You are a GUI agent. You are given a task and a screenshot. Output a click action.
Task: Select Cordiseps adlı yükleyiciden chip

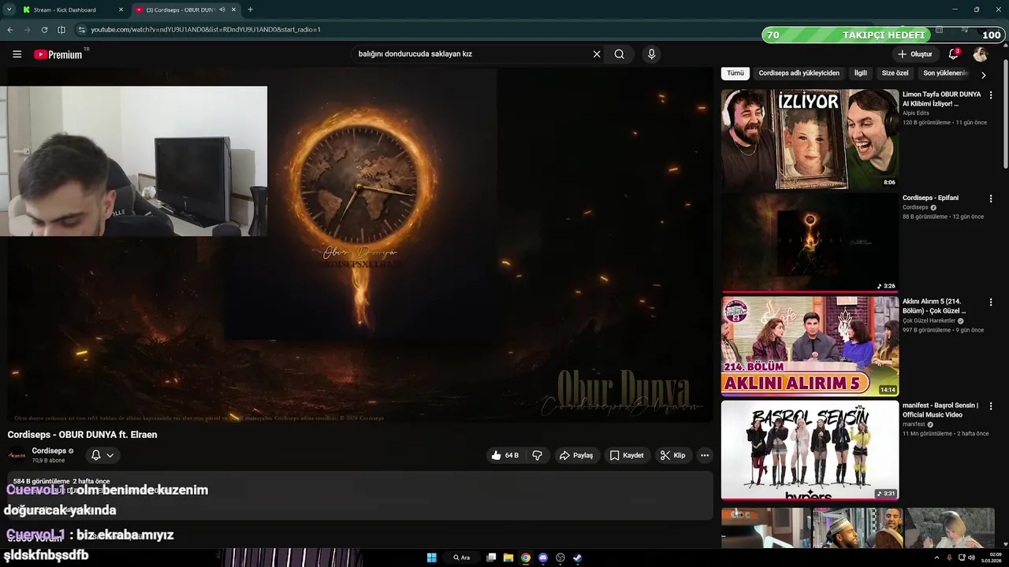pos(799,73)
